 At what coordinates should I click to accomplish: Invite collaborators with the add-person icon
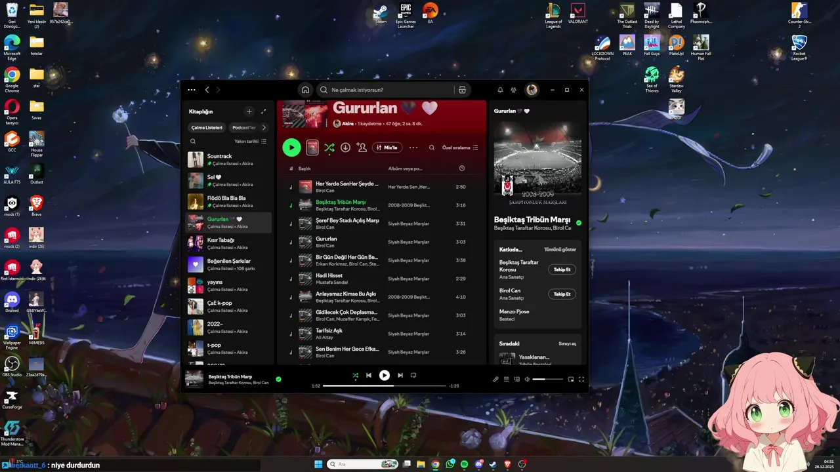(x=362, y=147)
